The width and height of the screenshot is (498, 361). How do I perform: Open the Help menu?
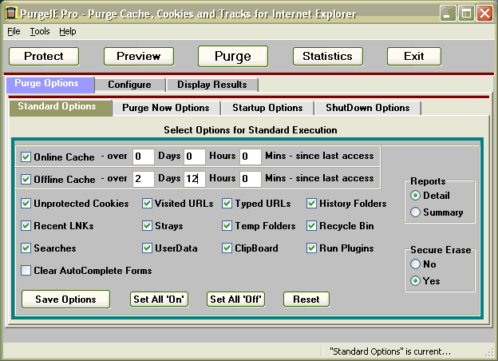pos(67,31)
